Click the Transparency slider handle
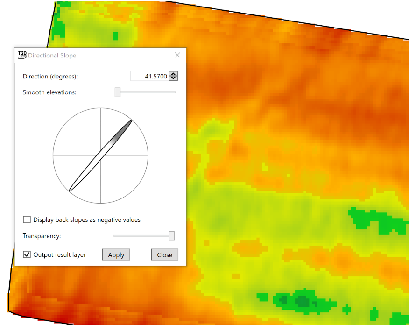 [x=171, y=236]
